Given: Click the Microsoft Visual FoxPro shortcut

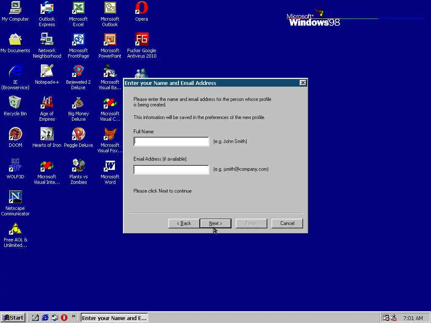Looking at the screenshot, I should pyautogui.click(x=110, y=140).
